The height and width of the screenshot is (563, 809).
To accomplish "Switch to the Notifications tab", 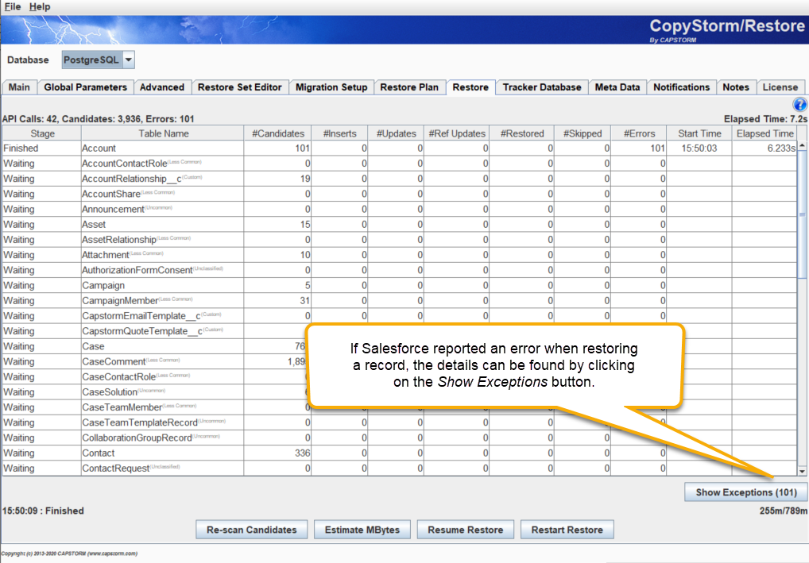I will [681, 87].
